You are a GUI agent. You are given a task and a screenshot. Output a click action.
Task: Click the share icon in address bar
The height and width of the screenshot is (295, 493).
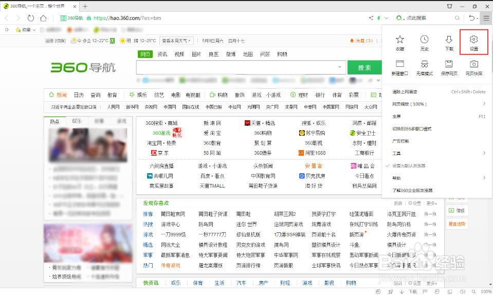(x=371, y=18)
